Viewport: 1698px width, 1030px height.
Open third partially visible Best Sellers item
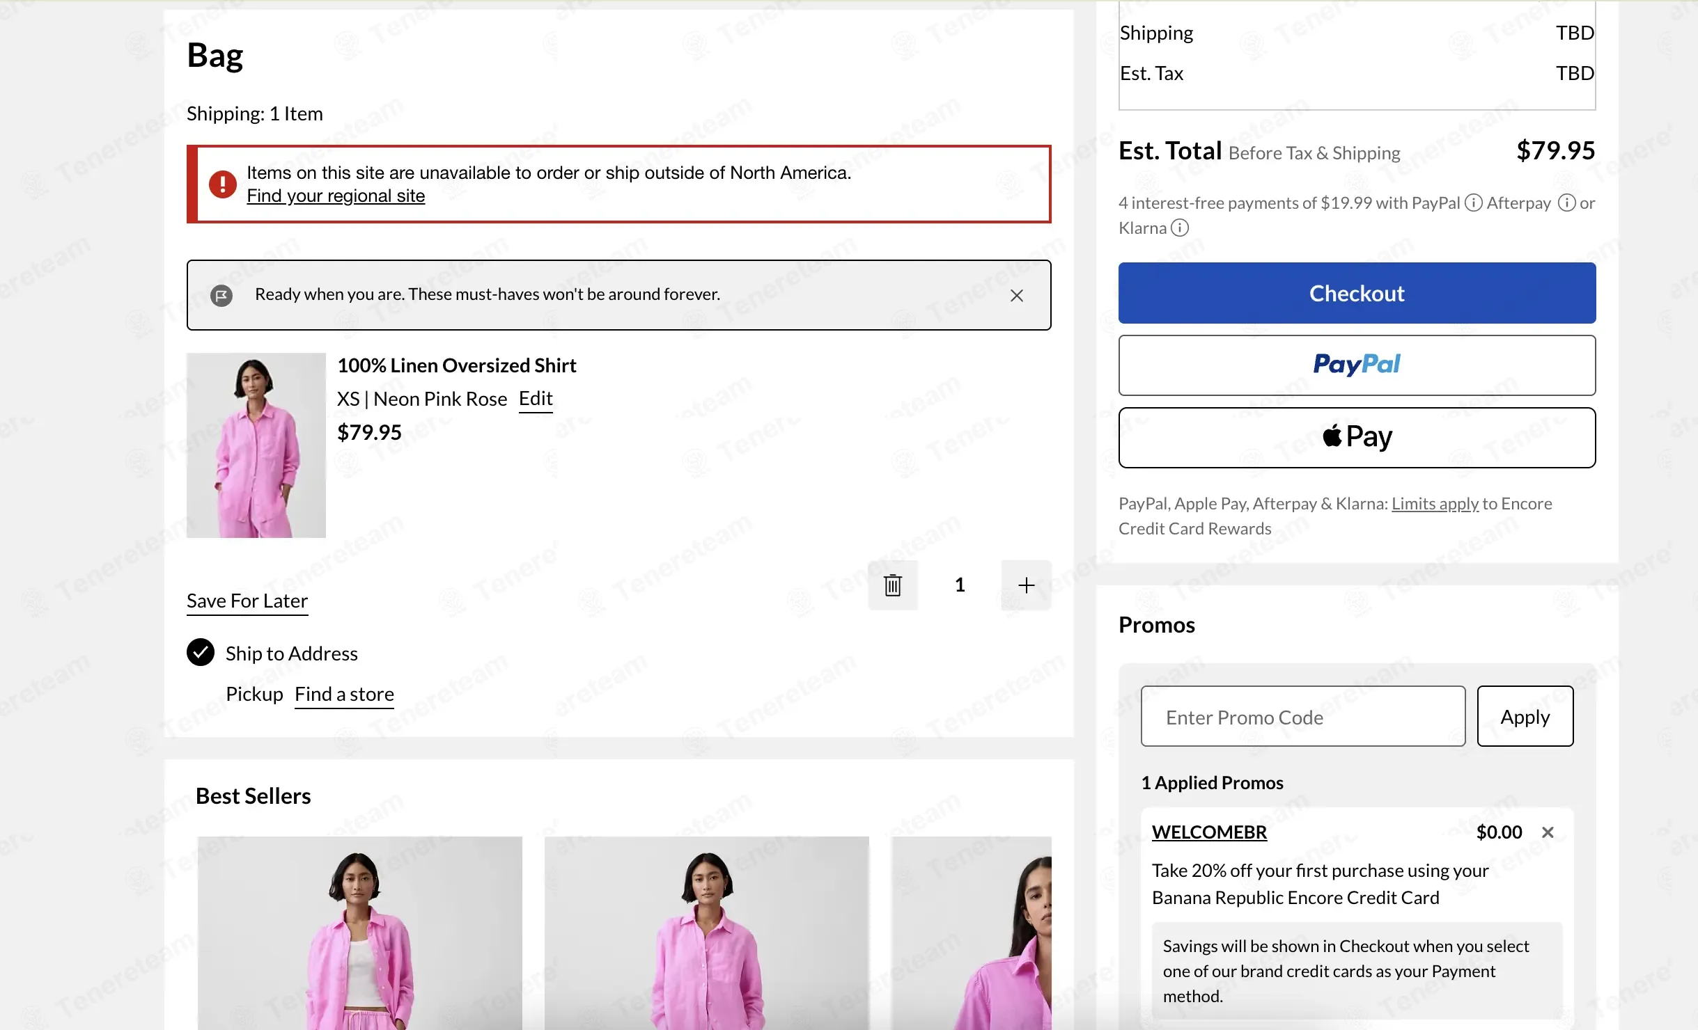point(972,933)
